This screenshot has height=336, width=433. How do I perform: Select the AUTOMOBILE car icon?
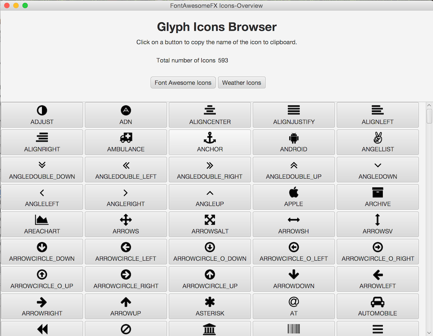[378, 306]
